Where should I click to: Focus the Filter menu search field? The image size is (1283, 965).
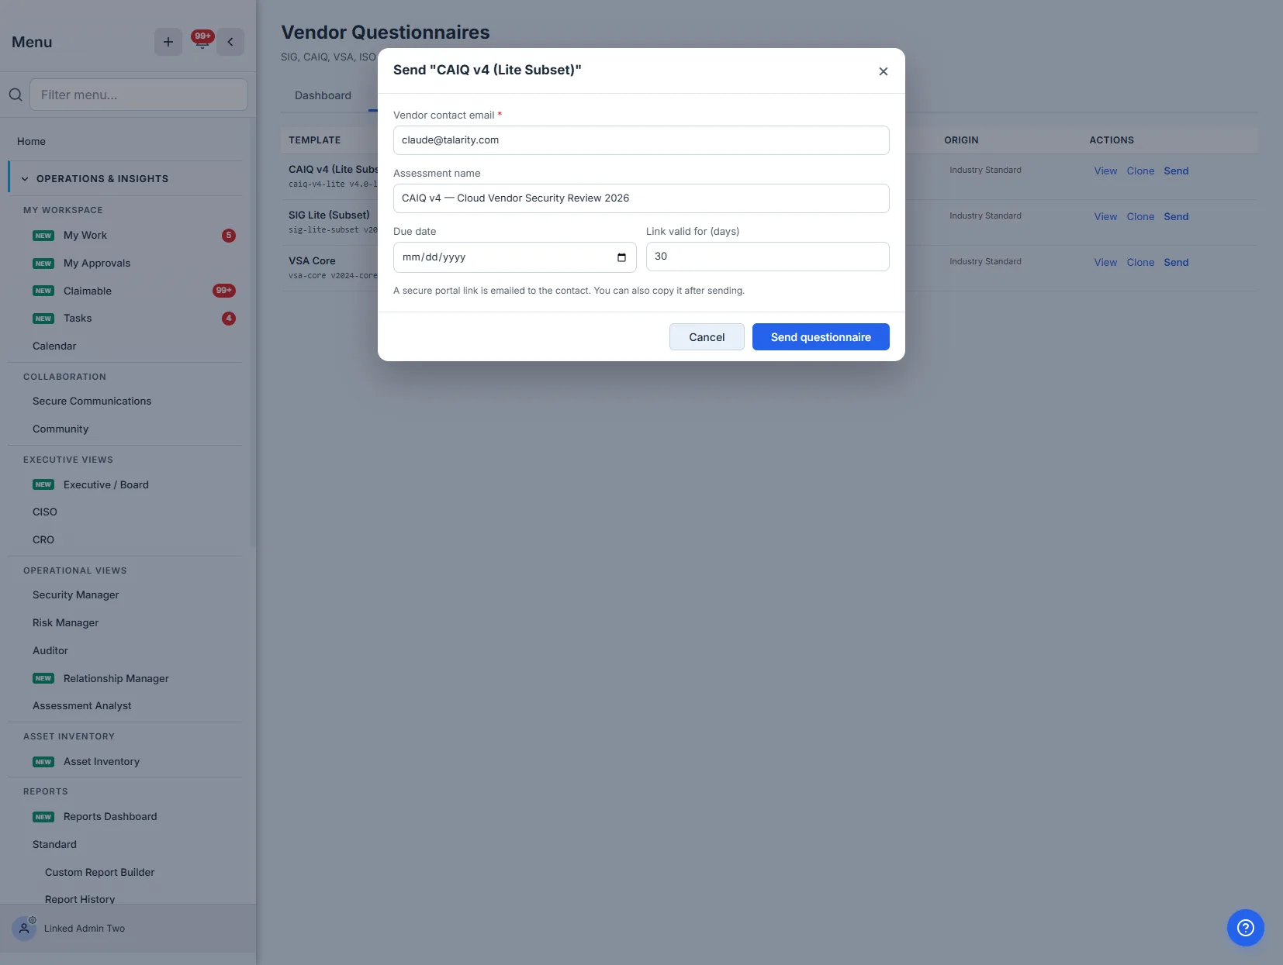pos(139,95)
